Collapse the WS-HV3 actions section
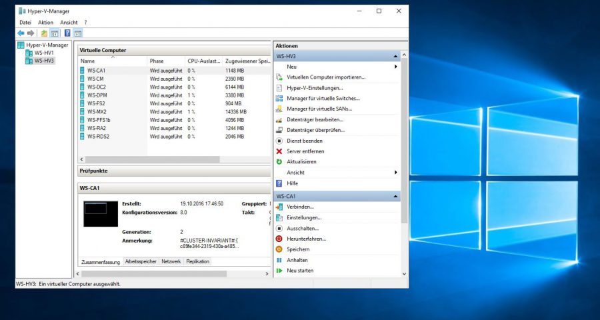This screenshot has height=320, width=600. point(395,56)
